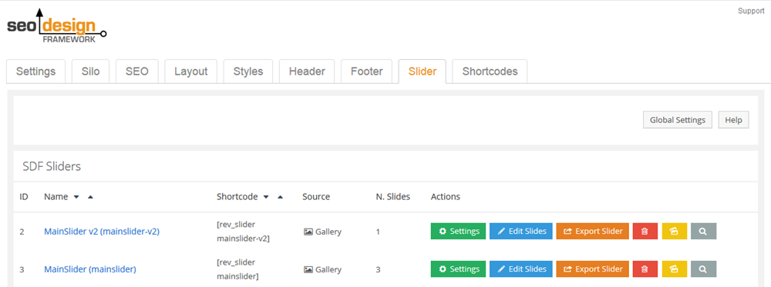Switch to the Silo tab

[x=90, y=72]
